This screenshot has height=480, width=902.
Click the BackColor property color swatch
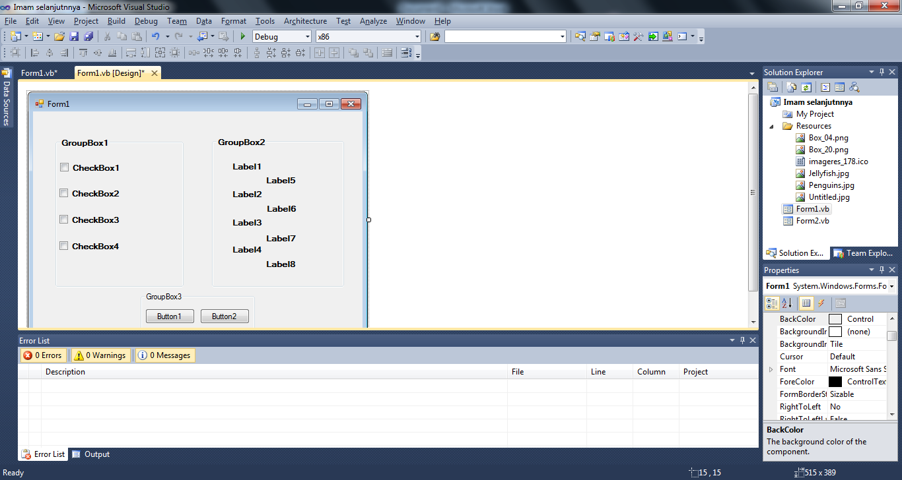pyautogui.click(x=835, y=319)
